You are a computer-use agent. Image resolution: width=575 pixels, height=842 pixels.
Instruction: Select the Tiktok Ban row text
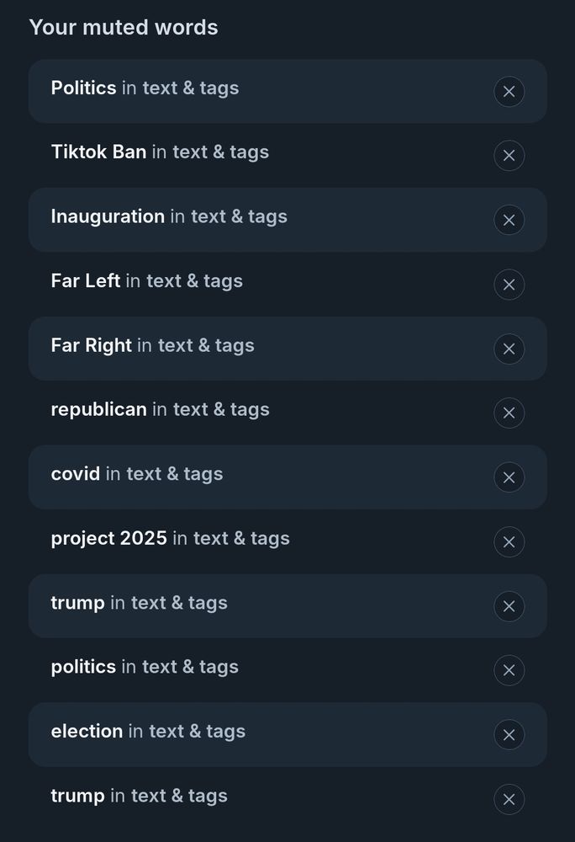pyautogui.click(x=160, y=152)
